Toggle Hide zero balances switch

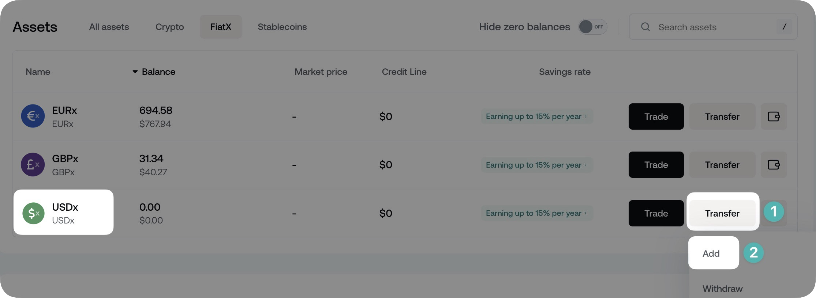click(x=592, y=27)
